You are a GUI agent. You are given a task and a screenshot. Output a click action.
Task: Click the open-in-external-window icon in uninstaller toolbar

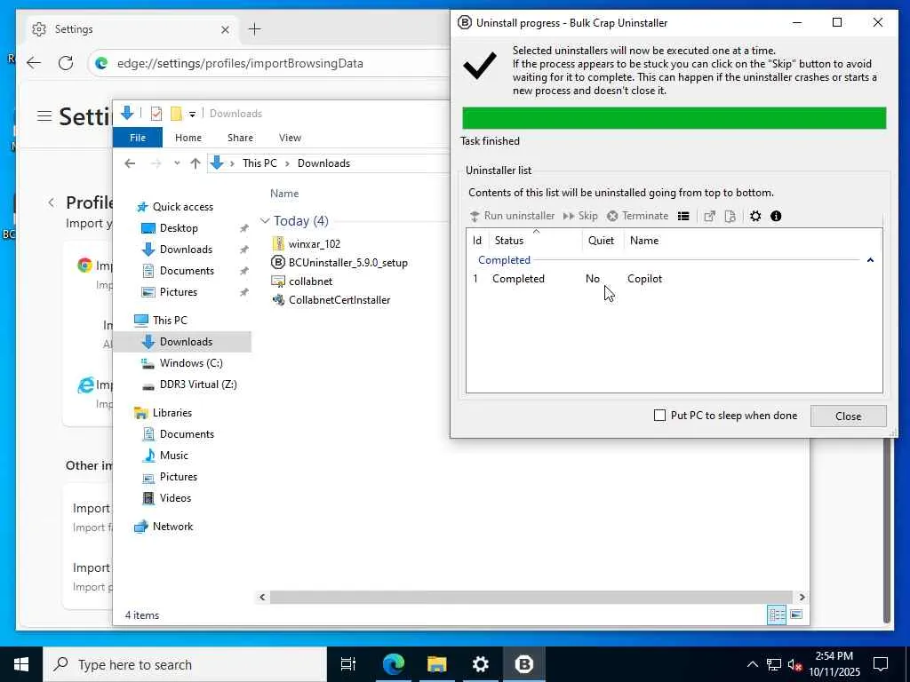(x=709, y=216)
